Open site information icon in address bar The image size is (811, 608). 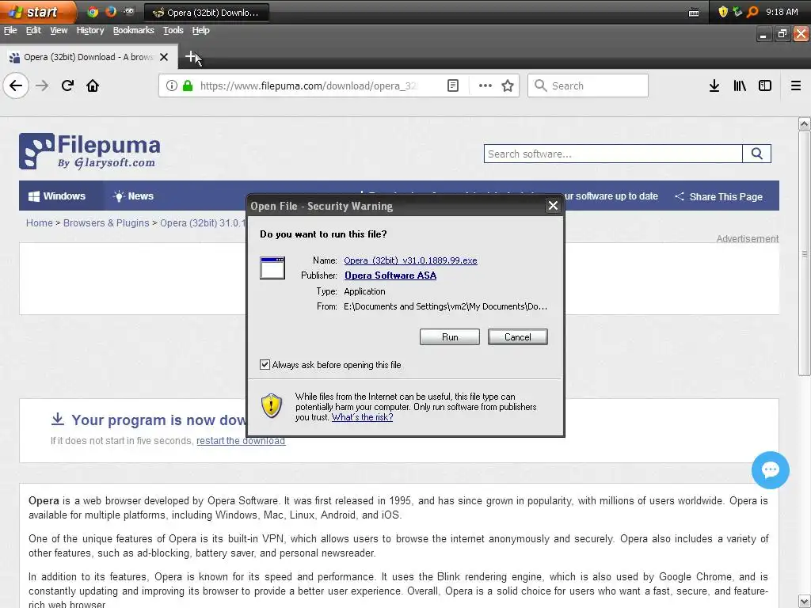tap(172, 85)
